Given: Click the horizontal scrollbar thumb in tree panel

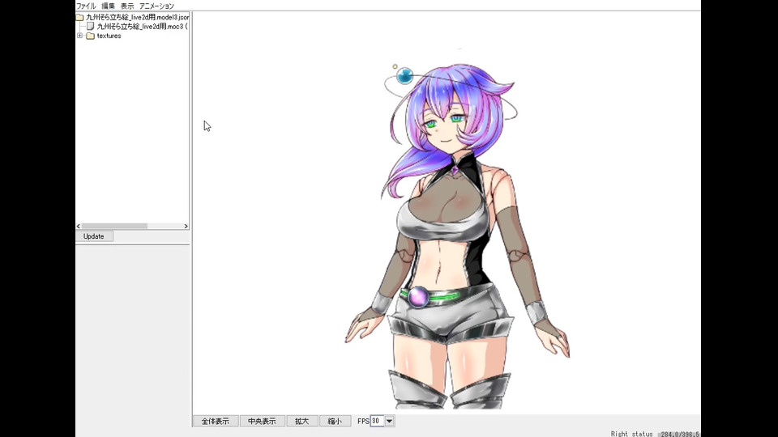Looking at the screenshot, I should (x=114, y=226).
